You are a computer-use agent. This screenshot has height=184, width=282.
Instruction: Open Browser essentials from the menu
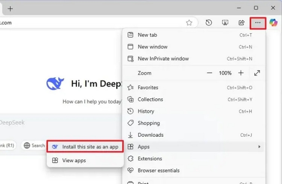point(194,170)
